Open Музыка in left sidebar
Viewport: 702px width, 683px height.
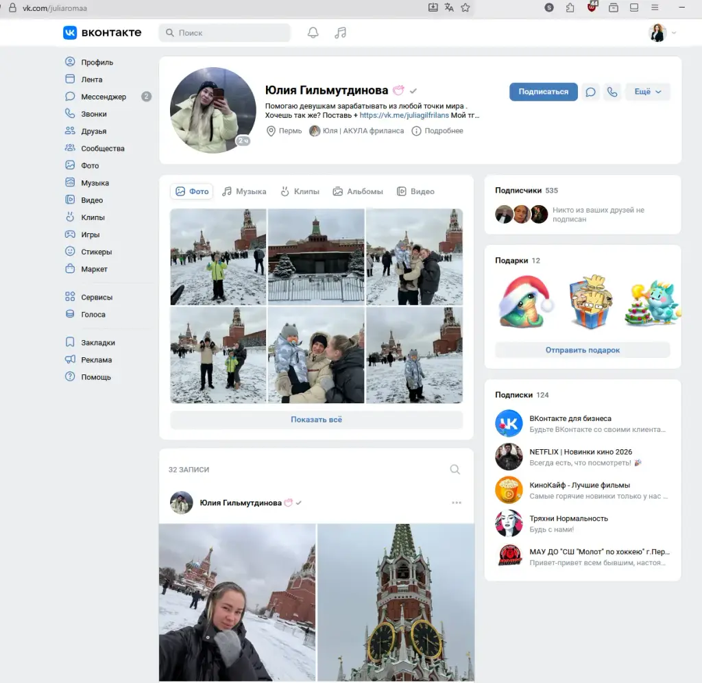(x=87, y=182)
